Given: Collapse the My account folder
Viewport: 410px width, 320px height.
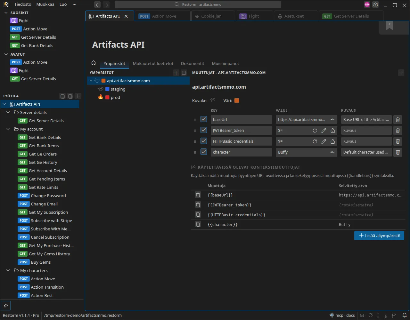Looking at the screenshot, I should tap(8, 129).
